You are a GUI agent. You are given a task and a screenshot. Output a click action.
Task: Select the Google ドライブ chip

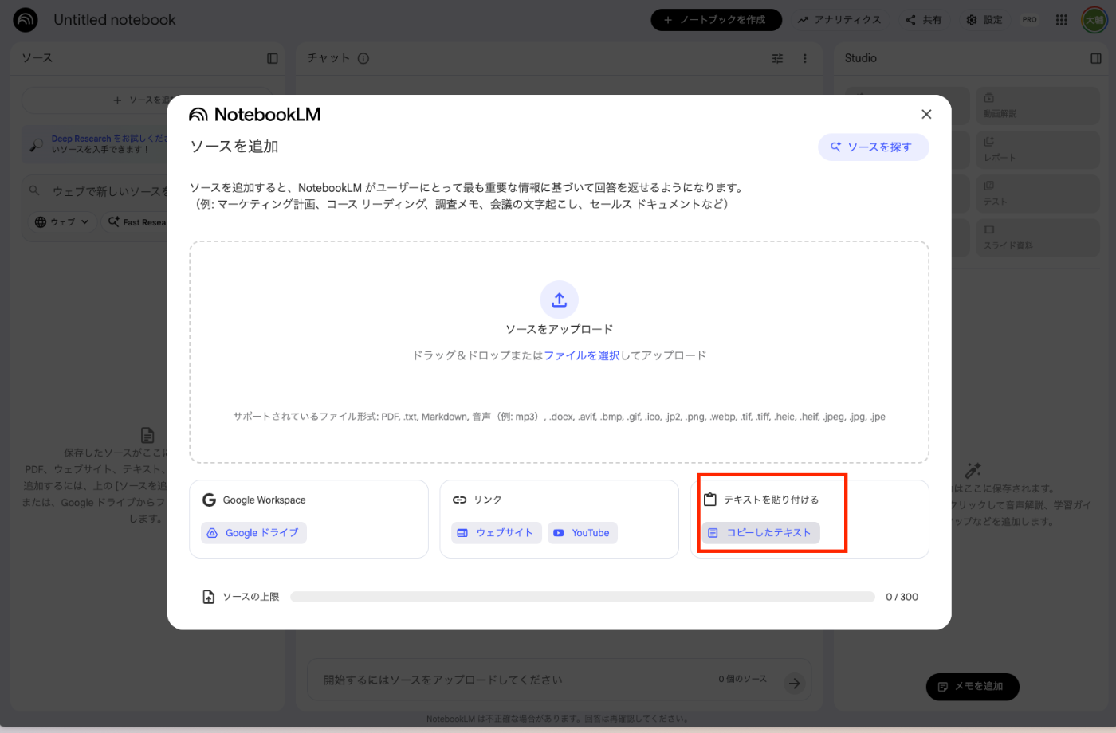tap(253, 533)
